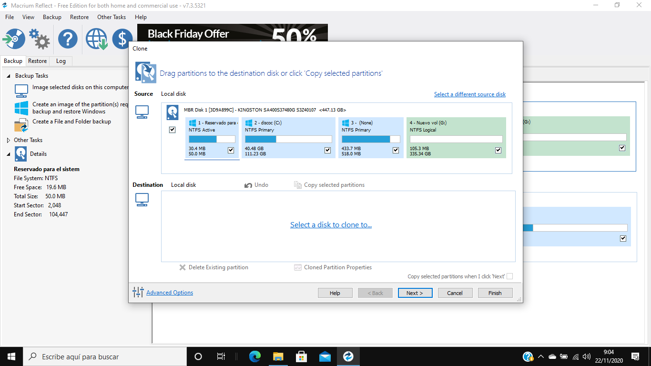Screen dimensions: 651x366
Task: Open the Other Tasks menu
Action: click(x=111, y=17)
